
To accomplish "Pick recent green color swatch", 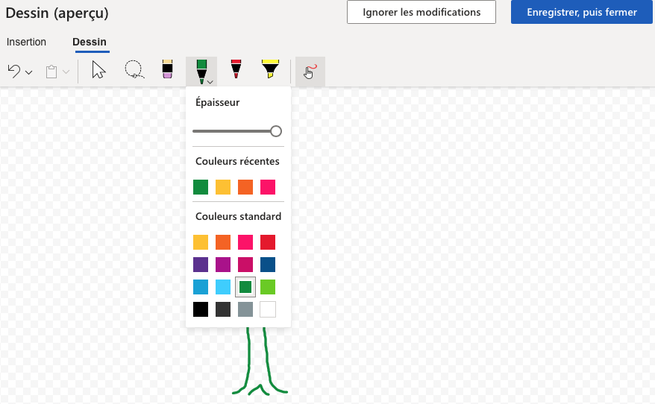I will tap(201, 187).
